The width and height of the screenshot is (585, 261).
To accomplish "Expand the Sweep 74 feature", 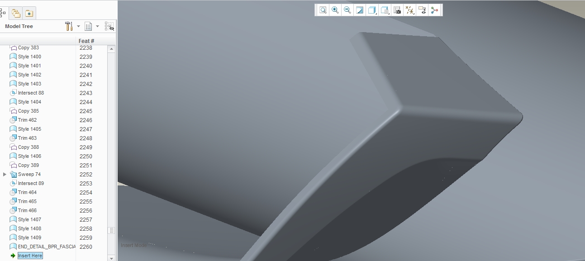I will 5,174.
